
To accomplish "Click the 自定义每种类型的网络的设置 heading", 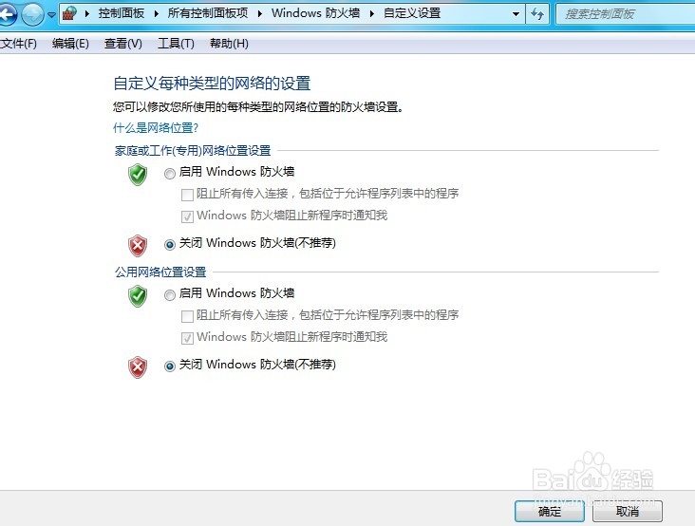I will coord(212,84).
